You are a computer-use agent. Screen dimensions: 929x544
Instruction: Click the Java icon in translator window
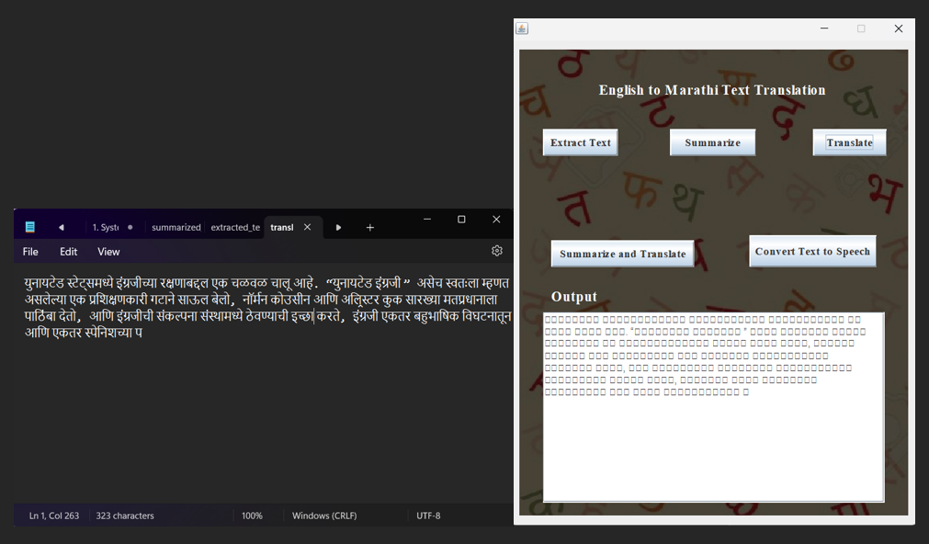pyautogui.click(x=522, y=28)
